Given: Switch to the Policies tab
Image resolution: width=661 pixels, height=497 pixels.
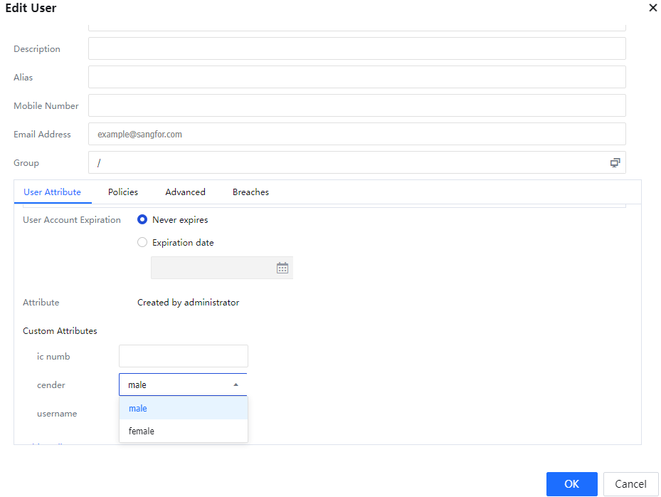Looking at the screenshot, I should click(123, 192).
